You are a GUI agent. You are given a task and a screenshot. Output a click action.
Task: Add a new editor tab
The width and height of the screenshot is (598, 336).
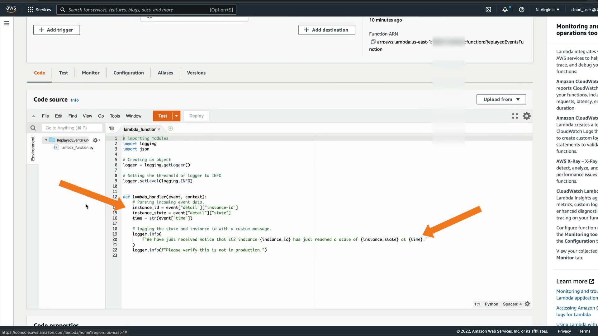point(170,128)
